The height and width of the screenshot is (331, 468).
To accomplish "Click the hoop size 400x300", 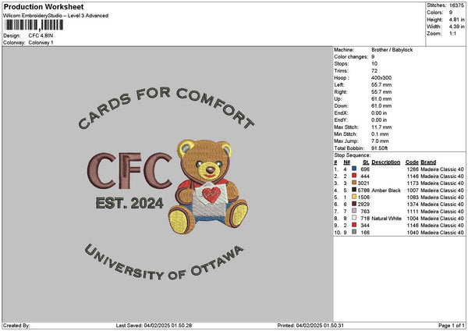I will (381, 77).
